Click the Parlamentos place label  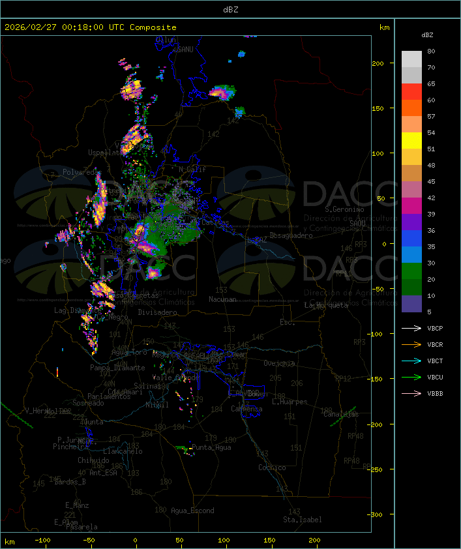[x=109, y=396]
